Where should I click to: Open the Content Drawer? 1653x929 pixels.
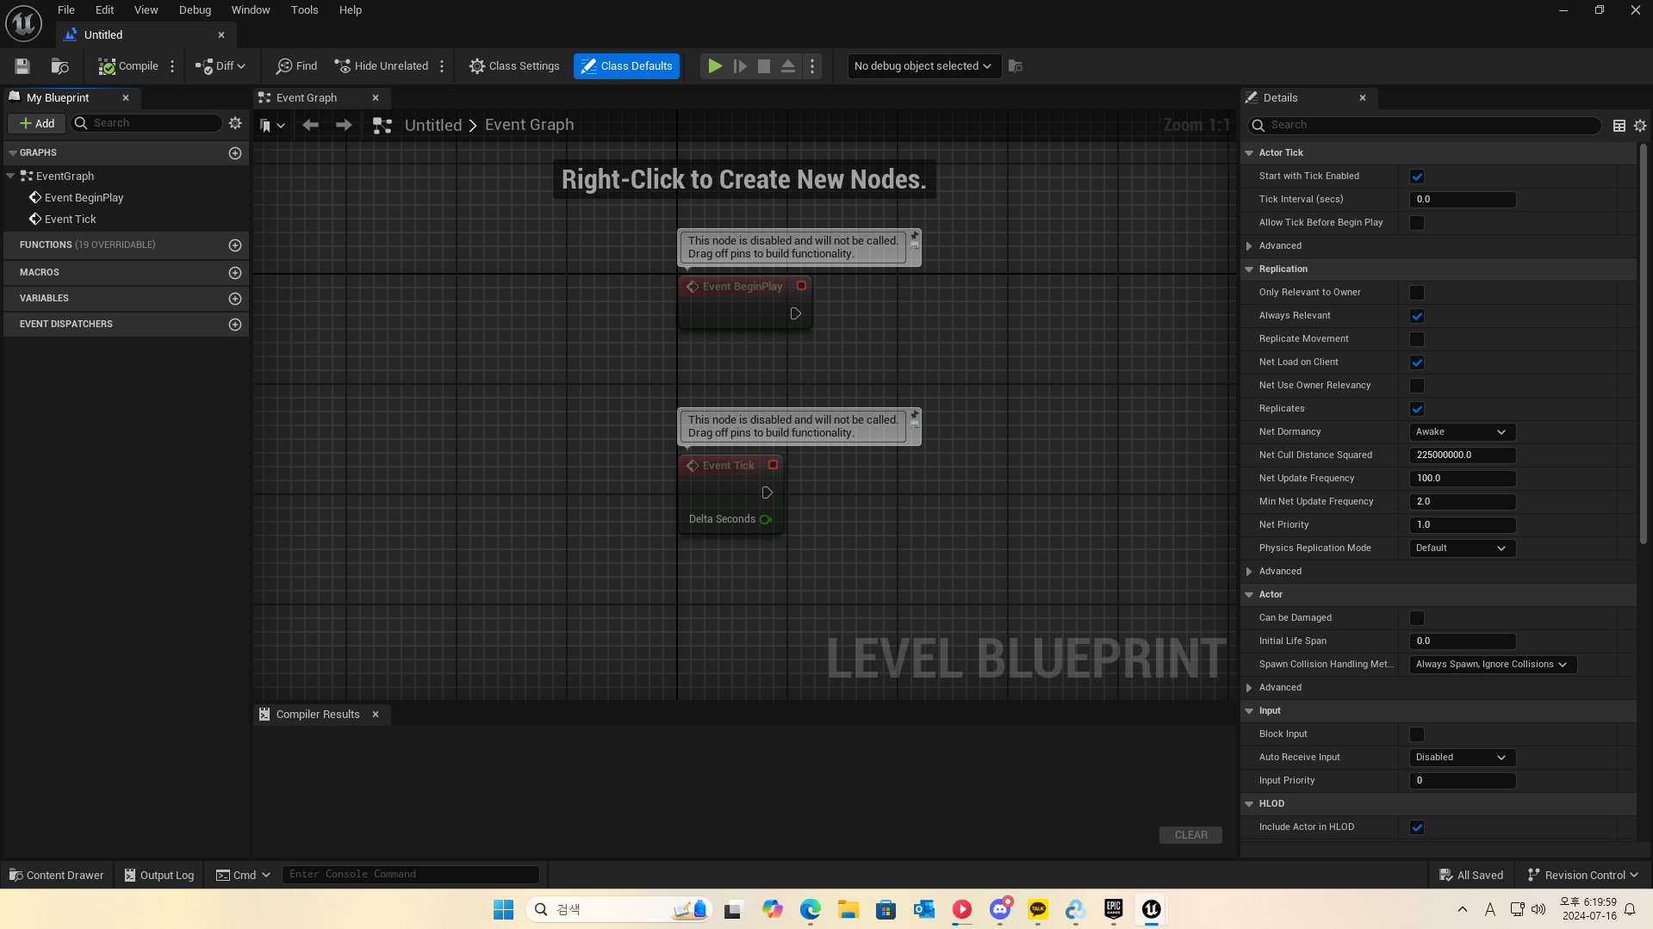pyautogui.click(x=57, y=876)
